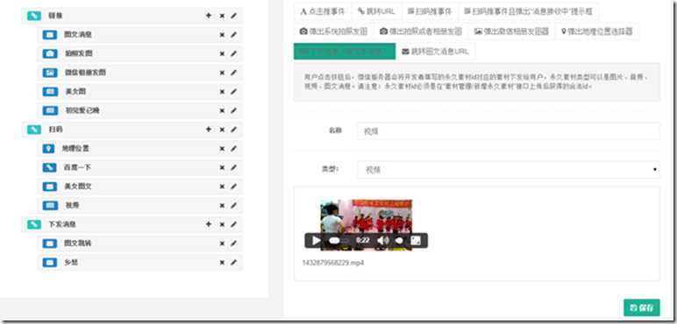Screen dimensions: 677x324
Task: Delete the 链接 top-level menu
Action: 222,16
